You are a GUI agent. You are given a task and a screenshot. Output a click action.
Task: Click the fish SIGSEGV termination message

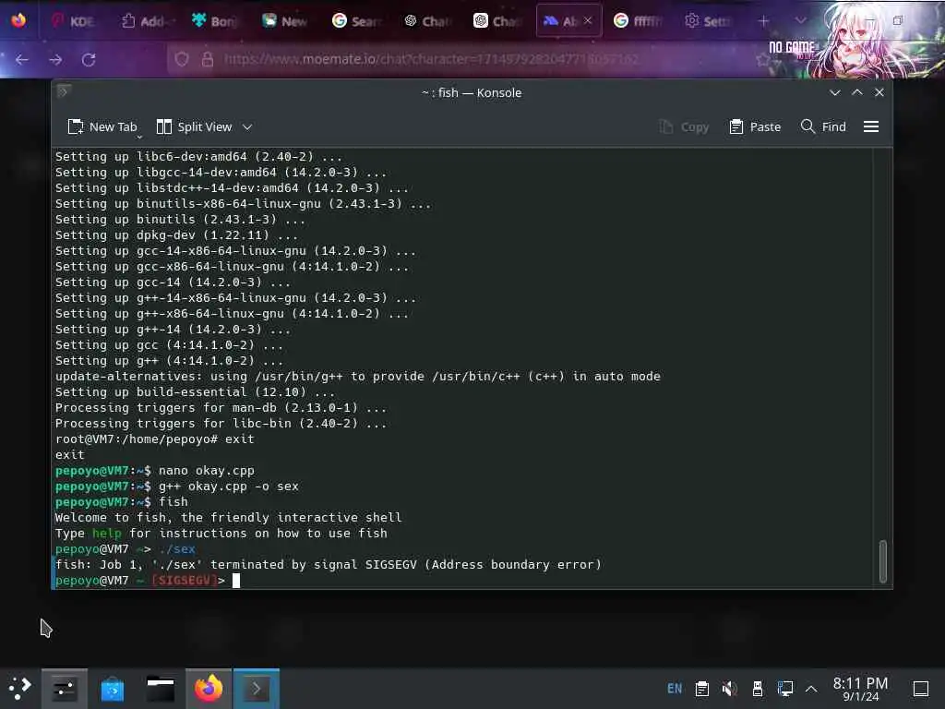tap(328, 564)
